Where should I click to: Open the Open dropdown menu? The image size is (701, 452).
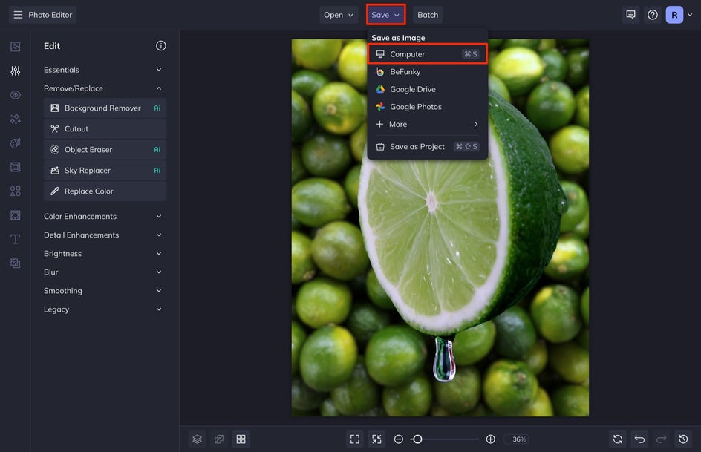pos(339,15)
